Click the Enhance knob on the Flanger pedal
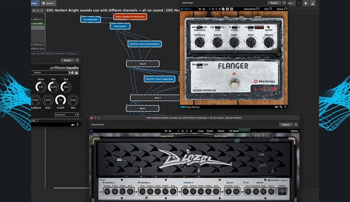Image resolution: width=350 pixels, height=202 pixels. (x=268, y=42)
